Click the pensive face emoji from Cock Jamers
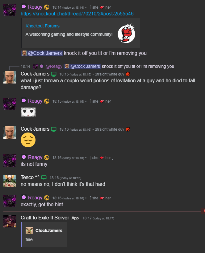This screenshot has width=205, height=253. [28, 140]
